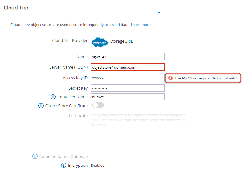The image size is (245, 175).
Task: Click the FQDN not valid error message
Action: pos(206,78)
